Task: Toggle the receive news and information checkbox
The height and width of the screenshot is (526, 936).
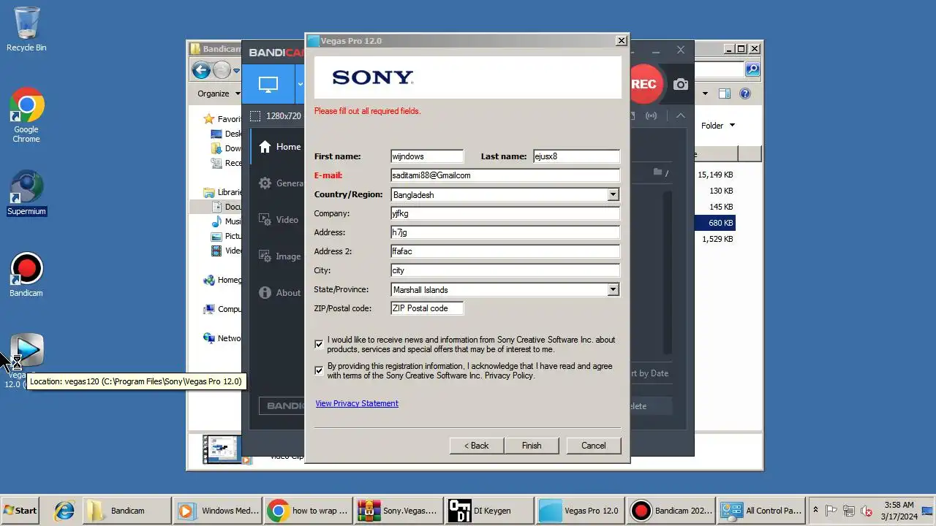Action: click(x=319, y=344)
